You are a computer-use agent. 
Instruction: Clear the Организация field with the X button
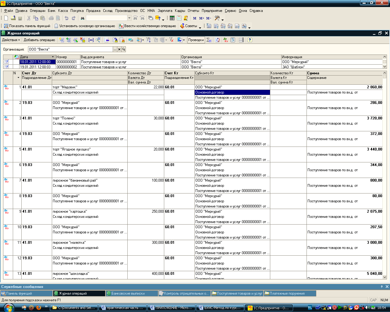click(x=119, y=49)
